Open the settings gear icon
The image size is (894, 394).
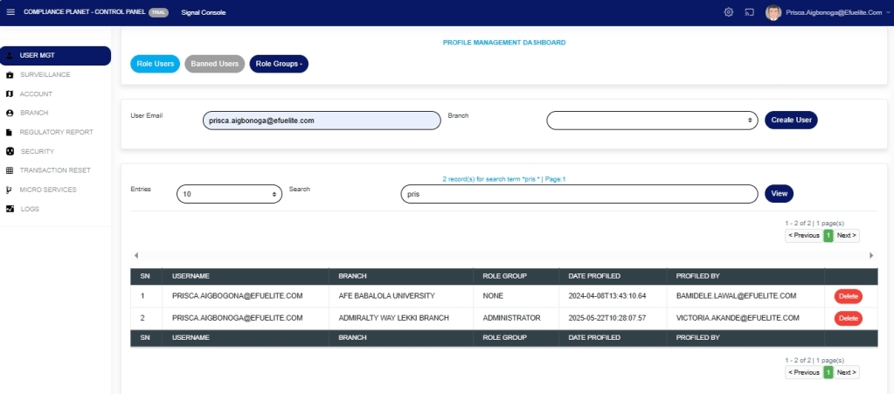click(x=728, y=12)
